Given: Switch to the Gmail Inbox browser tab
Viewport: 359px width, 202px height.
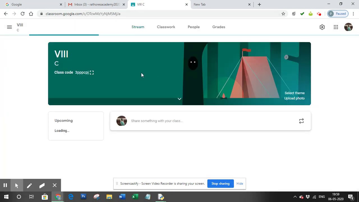Looking at the screenshot, I should pos(97,4).
